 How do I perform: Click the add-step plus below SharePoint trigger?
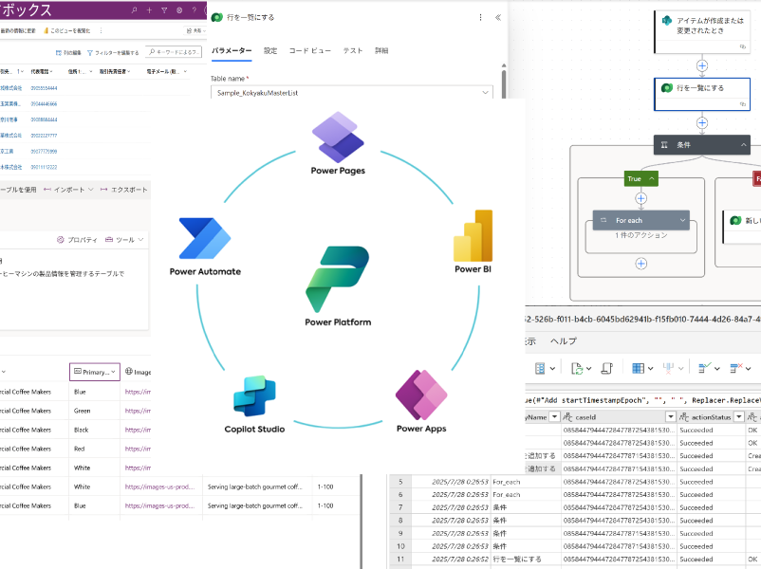point(702,65)
